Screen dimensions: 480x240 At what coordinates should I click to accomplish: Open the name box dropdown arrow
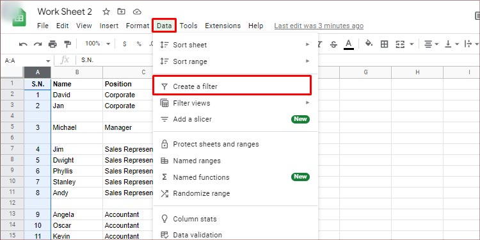[x=48, y=61]
